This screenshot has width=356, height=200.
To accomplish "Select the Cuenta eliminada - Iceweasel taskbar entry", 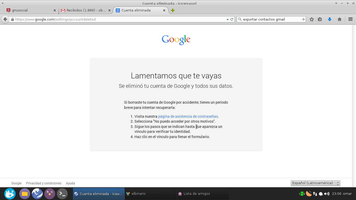I will (x=99, y=194).
